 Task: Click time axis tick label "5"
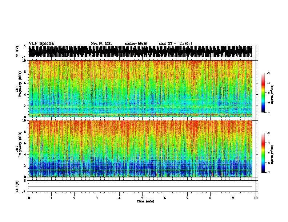(142, 198)
